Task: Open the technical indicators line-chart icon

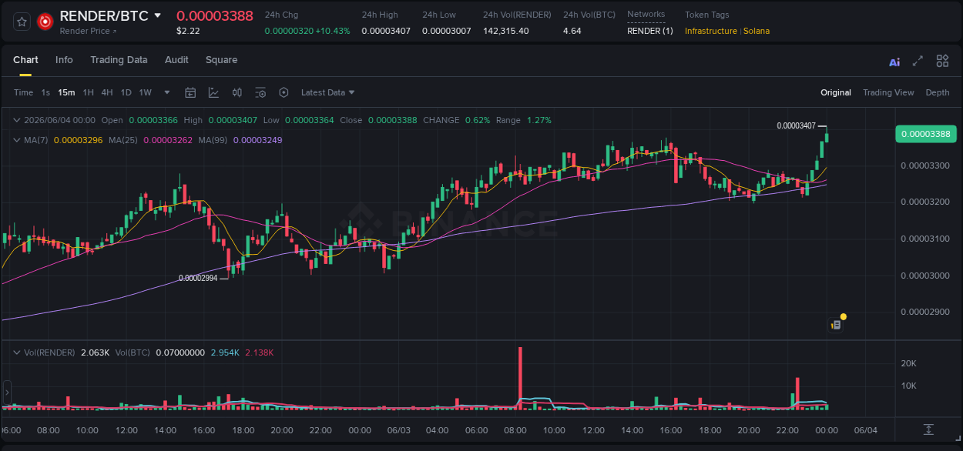Action: coord(213,92)
